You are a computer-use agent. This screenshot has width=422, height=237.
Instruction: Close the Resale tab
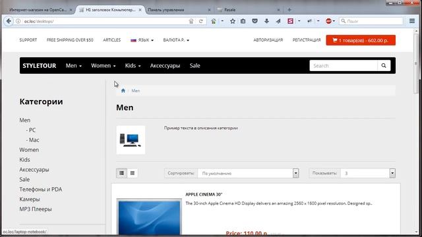[x=278, y=10]
